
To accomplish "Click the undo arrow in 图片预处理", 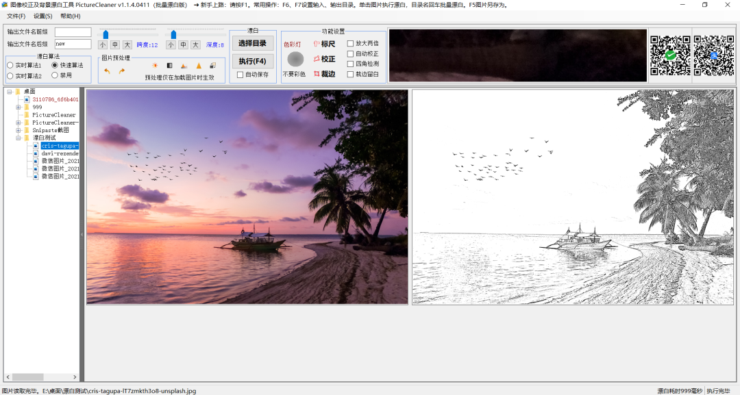I will [x=108, y=71].
